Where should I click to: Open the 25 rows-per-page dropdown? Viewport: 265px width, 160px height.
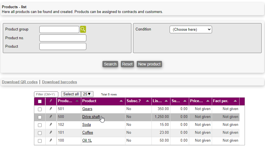(x=87, y=94)
